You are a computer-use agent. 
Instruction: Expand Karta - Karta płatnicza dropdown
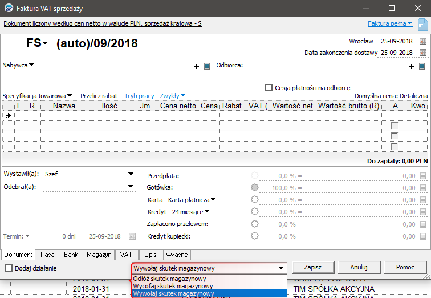point(181,200)
